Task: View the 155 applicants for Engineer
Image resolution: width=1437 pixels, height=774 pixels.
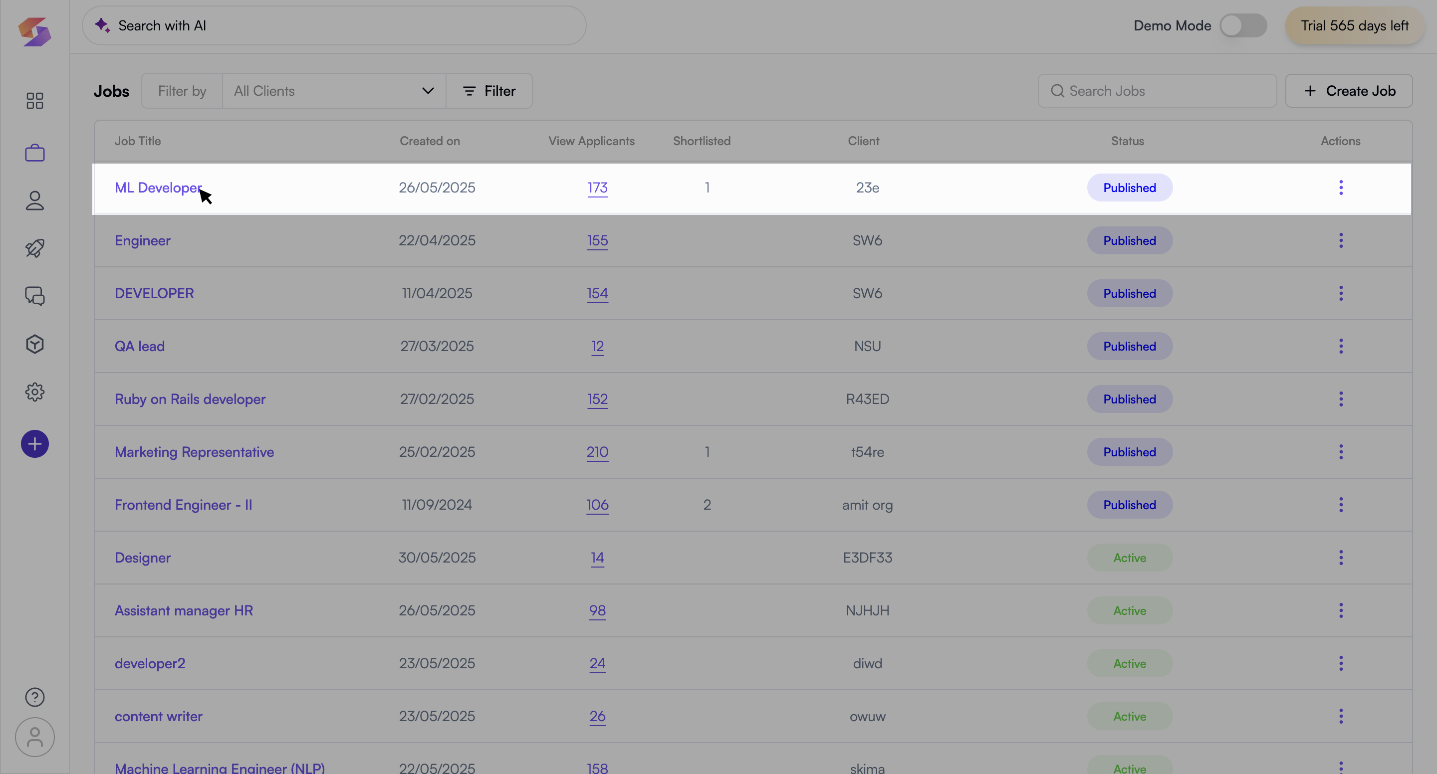Action: pyautogui.click(x=597, y=241)
